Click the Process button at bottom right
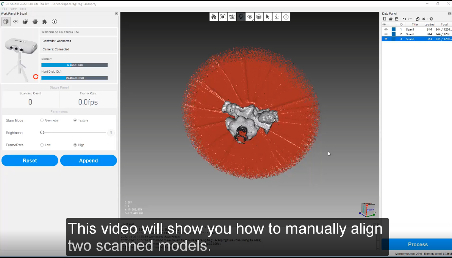Viewport: 452px width, 258px height. pyautogui.click(x=418, y=244)
